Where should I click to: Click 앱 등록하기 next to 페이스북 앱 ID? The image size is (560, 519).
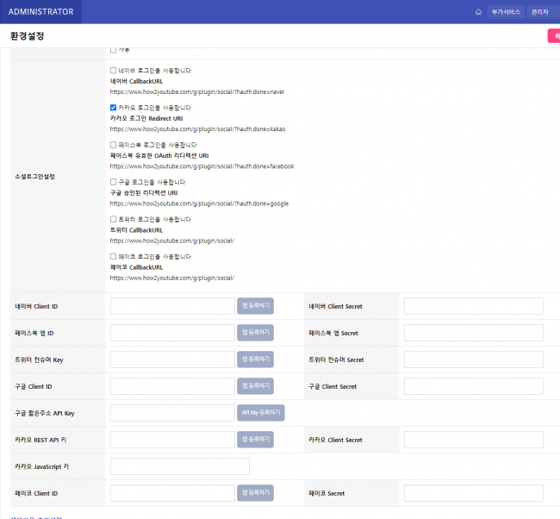tap(255, 333)
